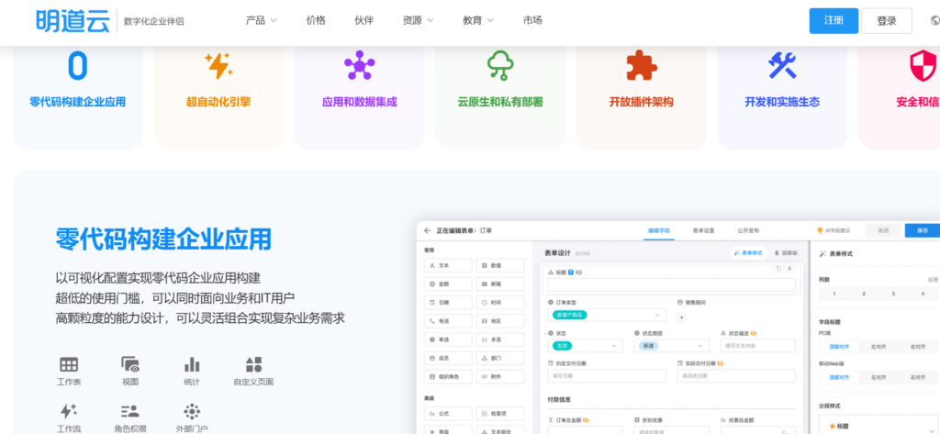The height and width of the screenshot is (434, 940).
Task: Add a 地区 field from palette
Action: (500, 321)
